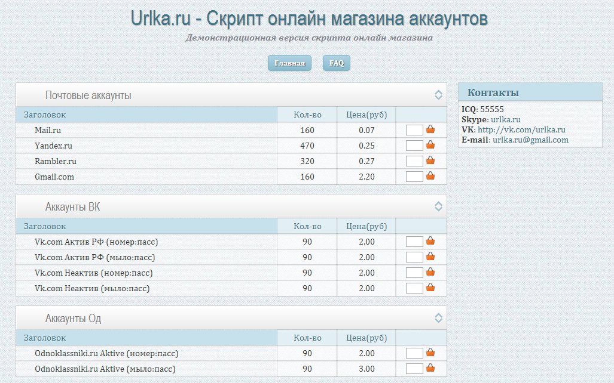The height and width of the screenshot is (383, 614).
Task: Click Vk.com Актив РФ (мыло:пасс) title
Action: click(95, 257)
